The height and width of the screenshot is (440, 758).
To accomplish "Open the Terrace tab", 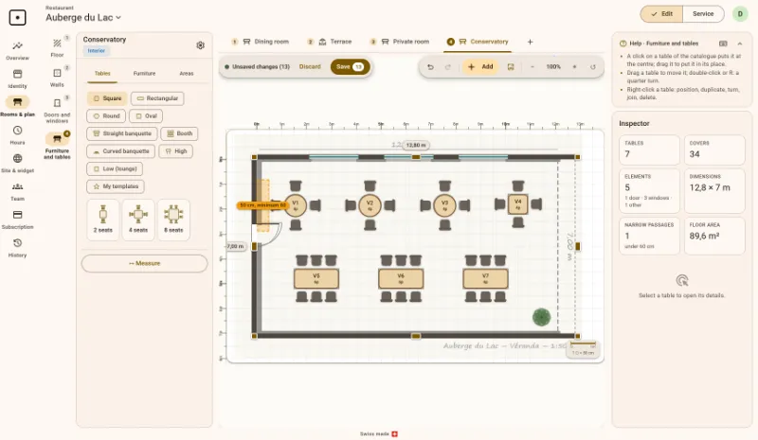I will pos(330,42).
